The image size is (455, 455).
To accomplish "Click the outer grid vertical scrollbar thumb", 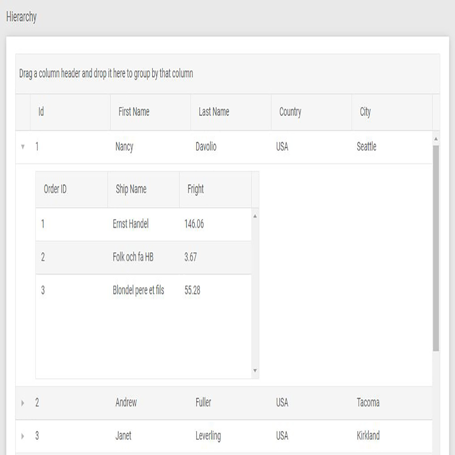I will [436, 248].
